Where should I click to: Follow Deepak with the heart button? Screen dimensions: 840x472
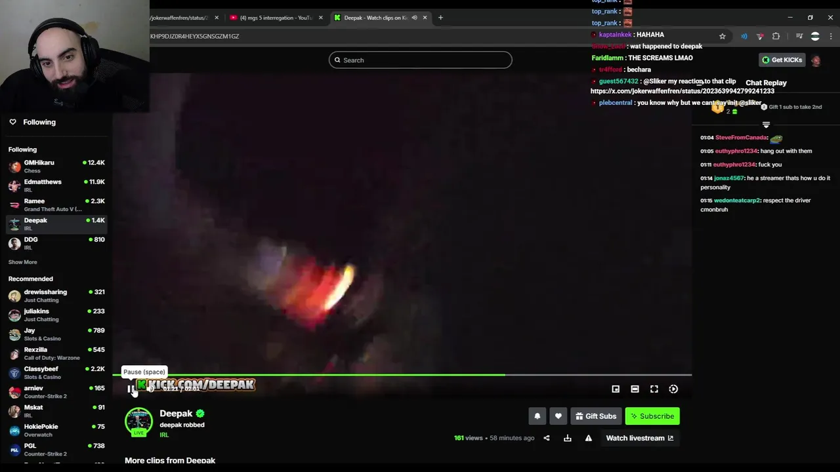point(558,416)
